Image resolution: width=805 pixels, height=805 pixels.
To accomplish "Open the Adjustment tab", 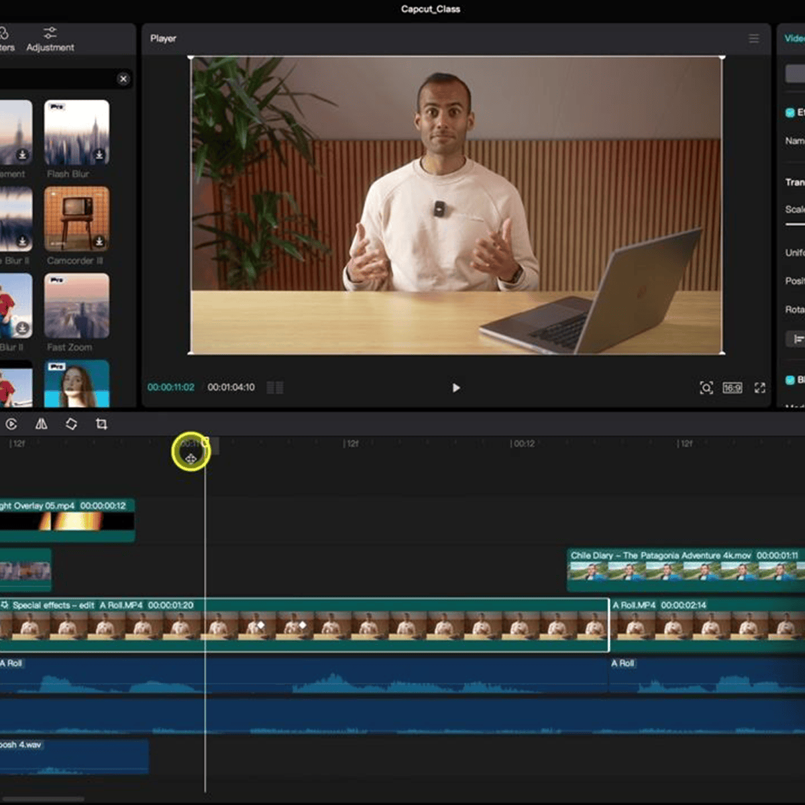I will pos(50,40).
